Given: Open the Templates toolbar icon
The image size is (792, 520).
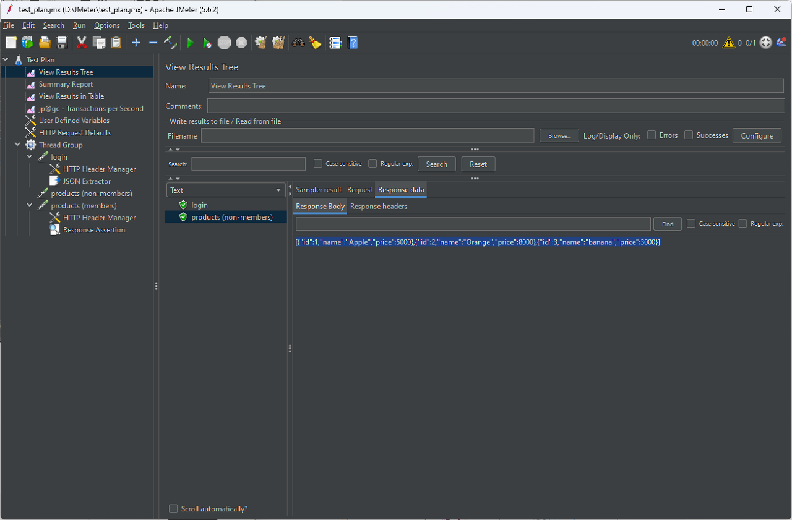Looking at the screenshot, I should click(27, 43).
